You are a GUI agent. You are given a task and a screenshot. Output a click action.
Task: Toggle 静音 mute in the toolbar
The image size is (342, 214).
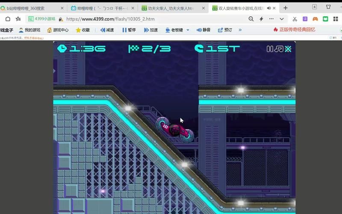(x=203, y=30)
